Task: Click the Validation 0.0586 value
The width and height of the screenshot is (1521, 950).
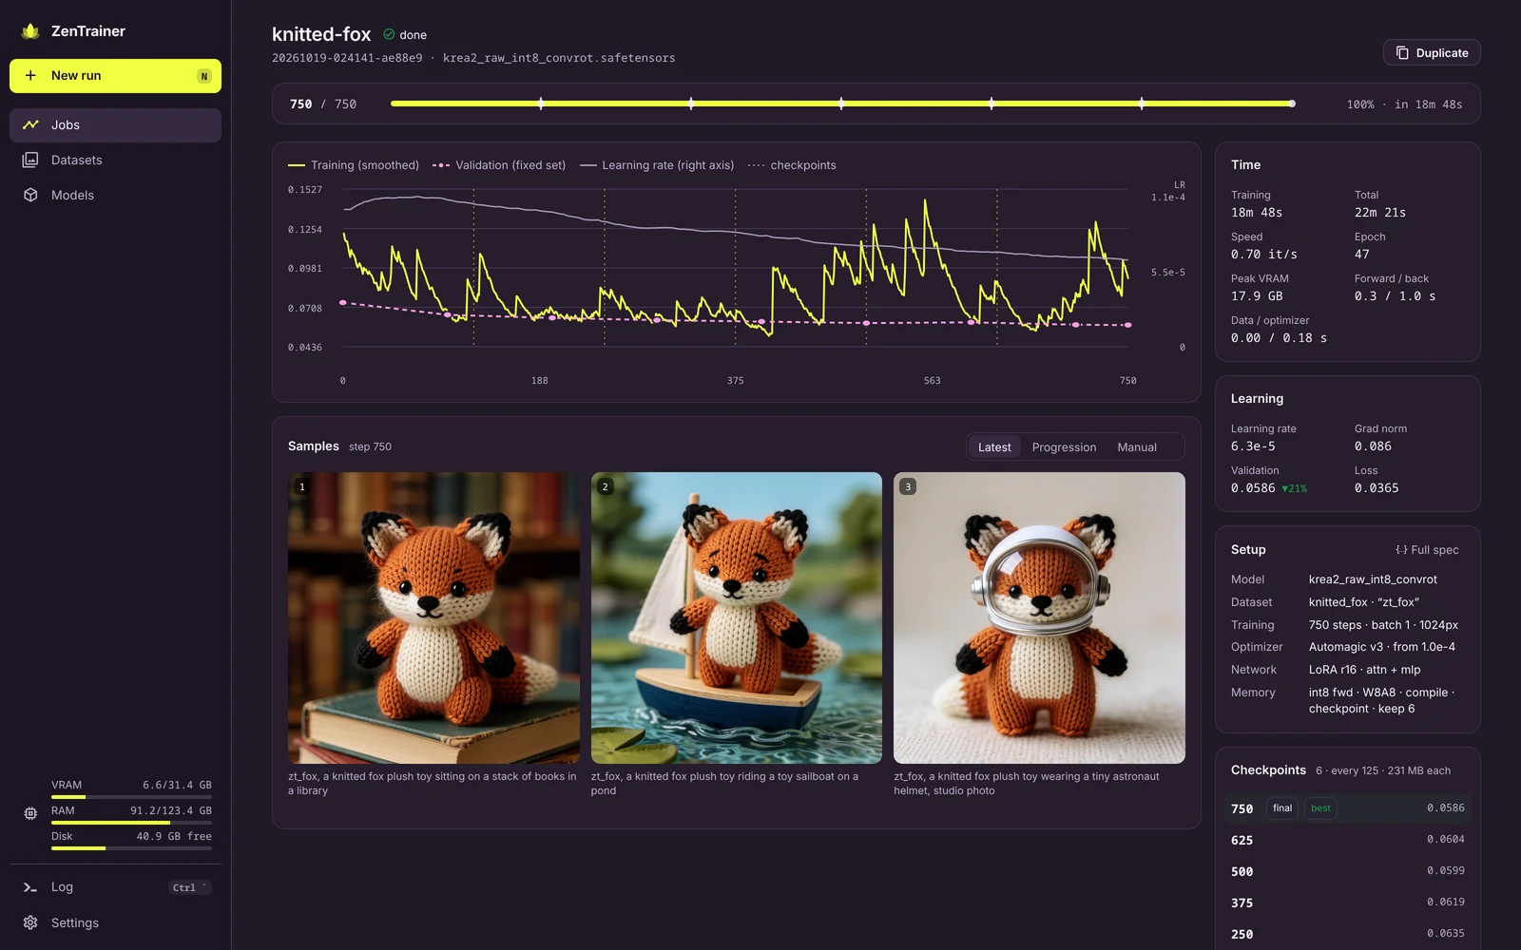Action: tap(1253, 488)
